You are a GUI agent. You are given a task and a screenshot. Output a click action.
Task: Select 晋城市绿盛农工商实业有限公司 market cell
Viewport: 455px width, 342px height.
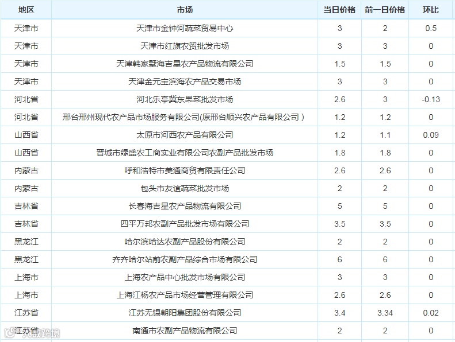click(185, 153)
